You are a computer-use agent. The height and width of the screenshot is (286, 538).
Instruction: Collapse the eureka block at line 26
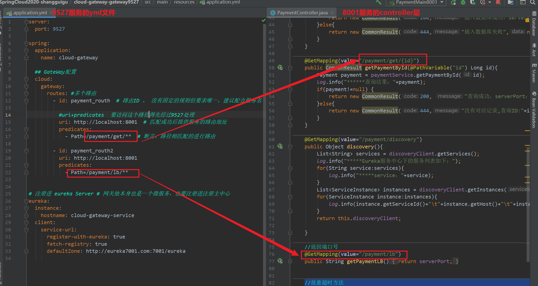coord(26,201)
